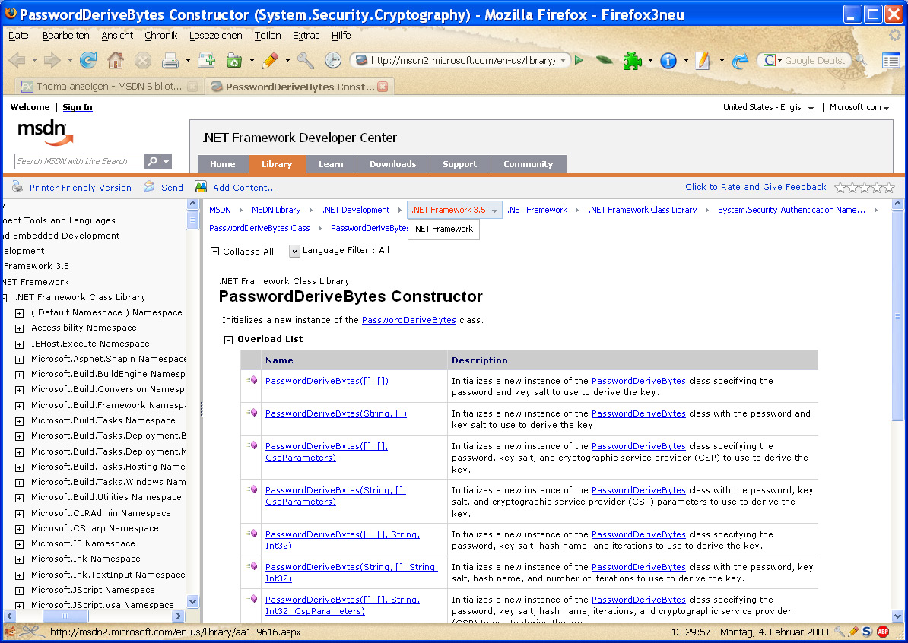The width and height of the screenshot is (908, 643).
Task: Click the Send envelope icon
Action: (x=149, y=187)
